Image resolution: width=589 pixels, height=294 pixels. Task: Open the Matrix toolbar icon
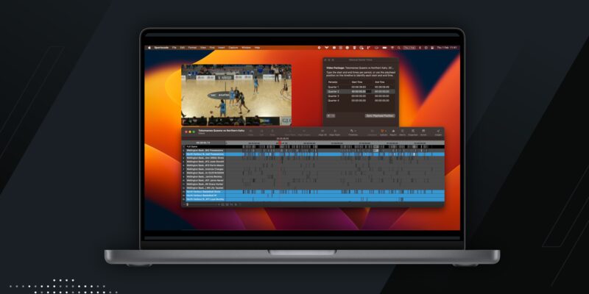click(x=402, y=132)
